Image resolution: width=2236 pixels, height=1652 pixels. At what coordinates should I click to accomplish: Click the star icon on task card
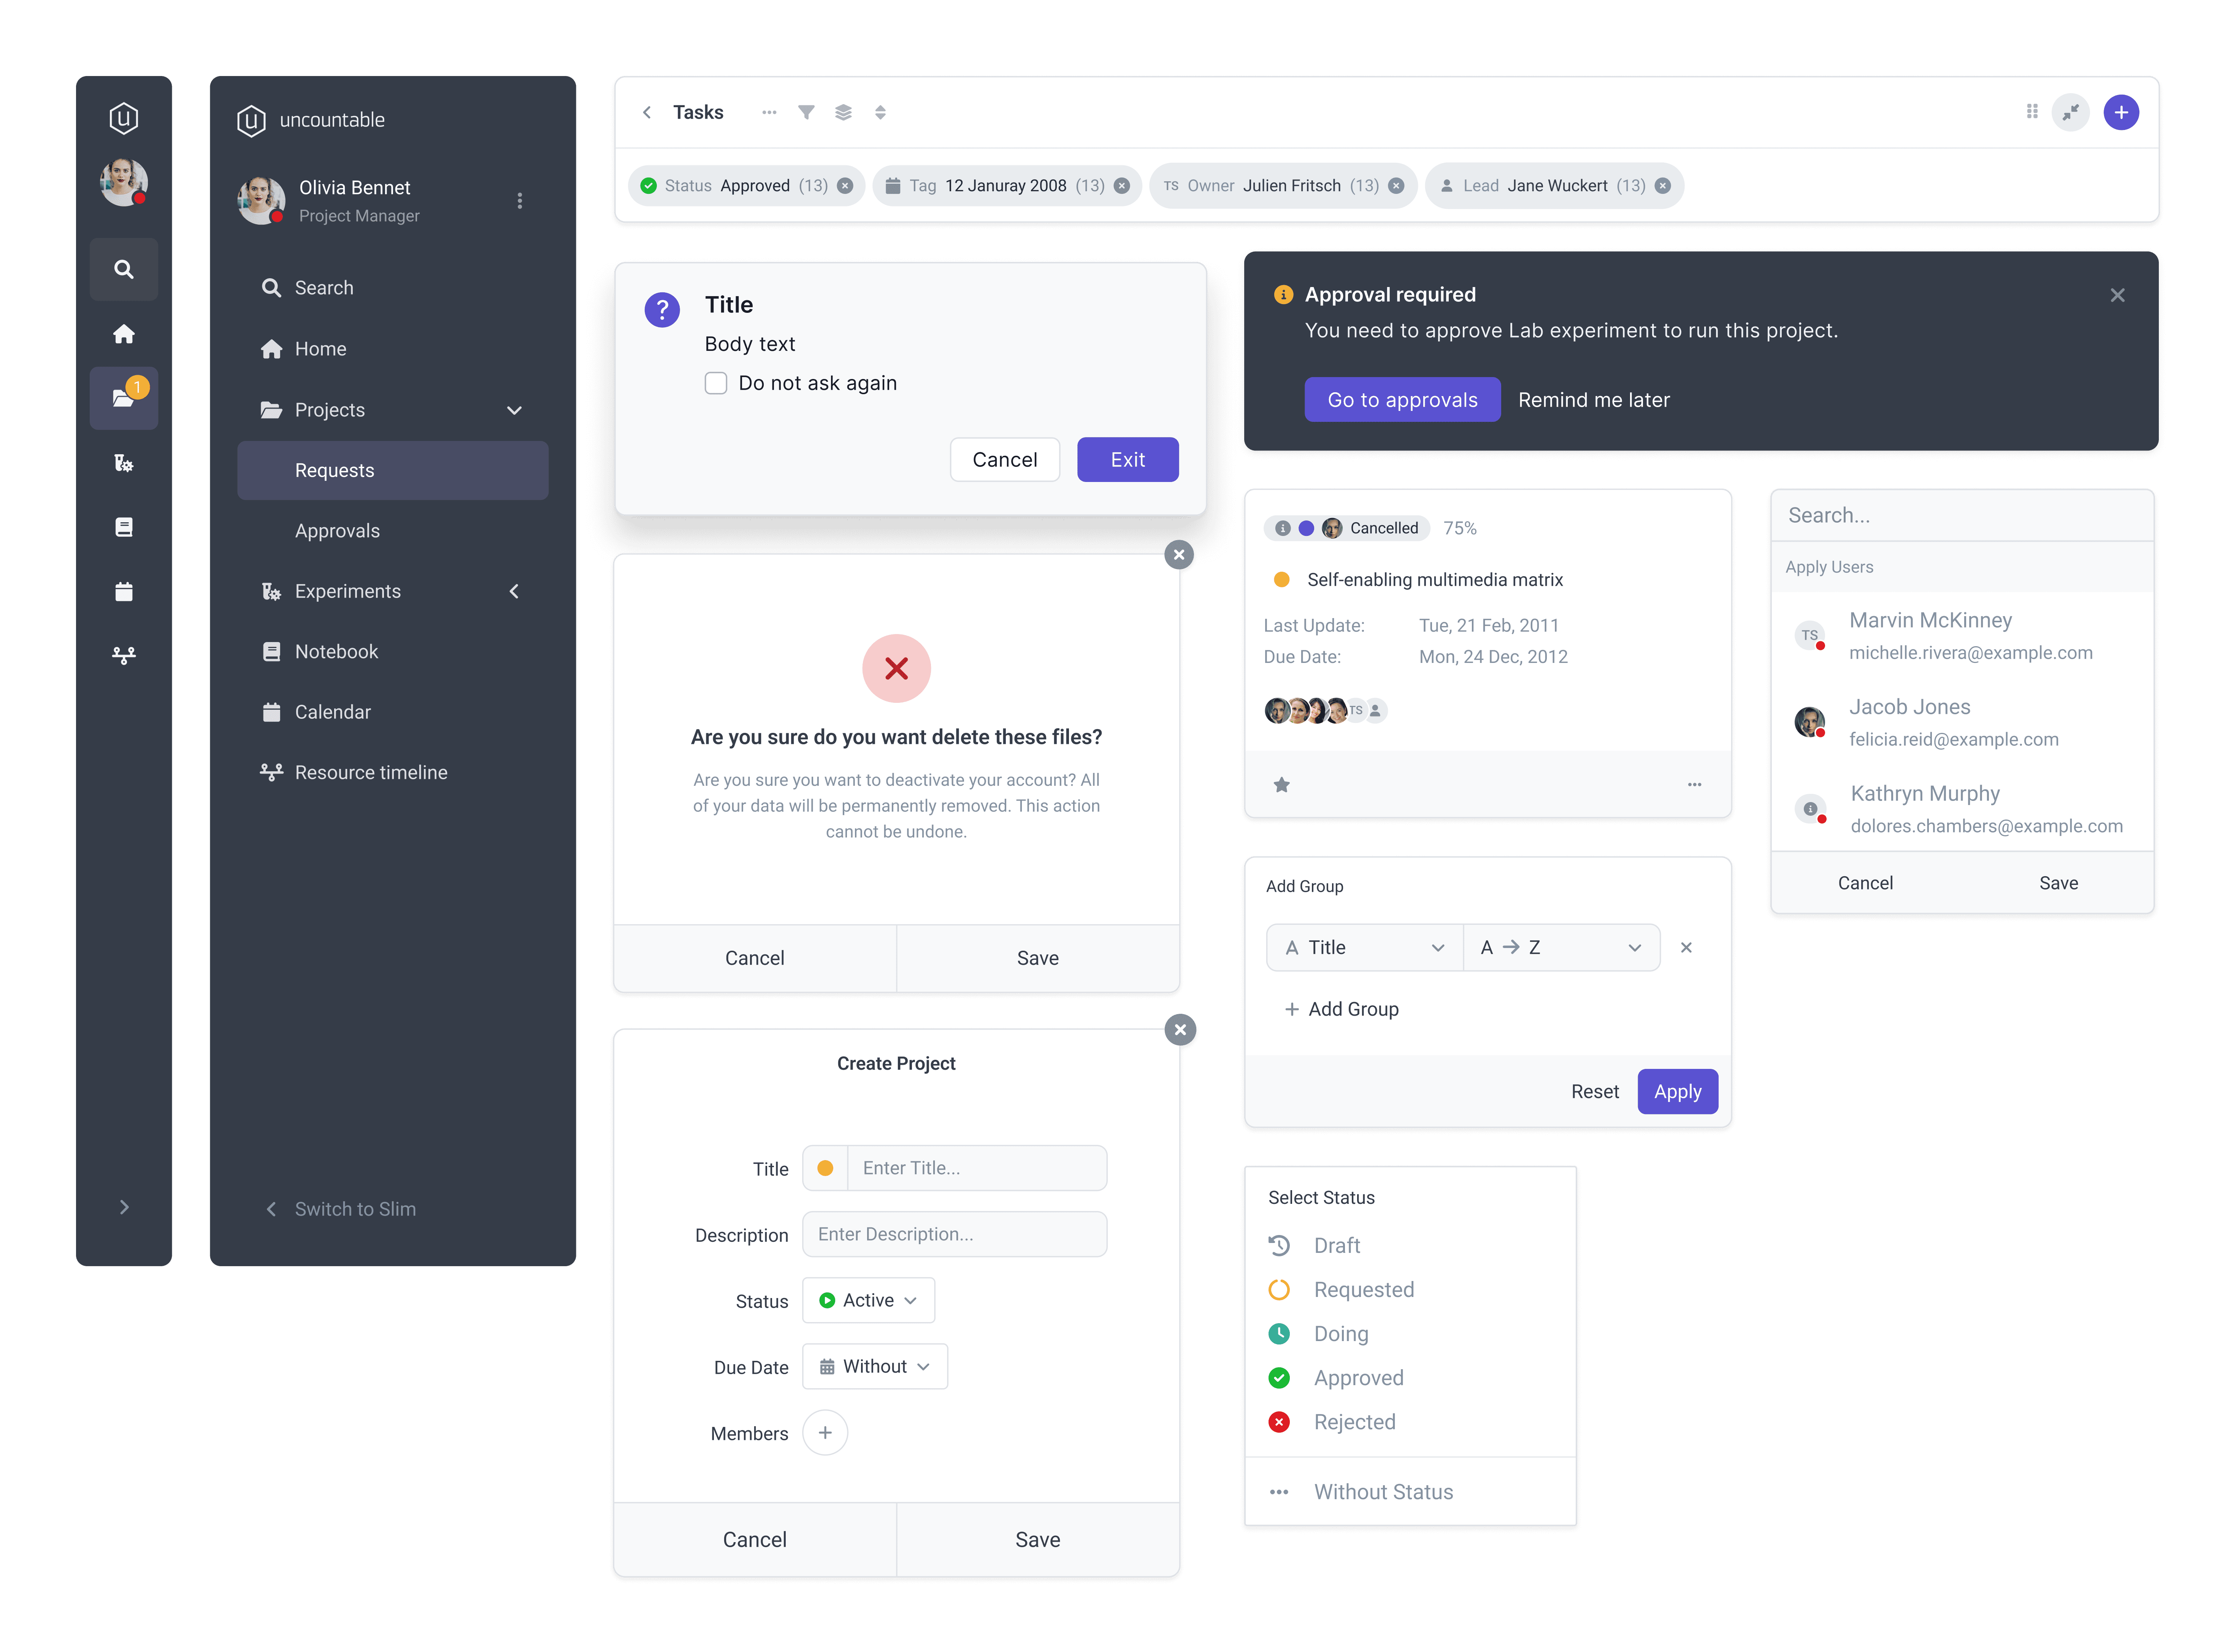pyautogui.click(x=1282, y=785)
